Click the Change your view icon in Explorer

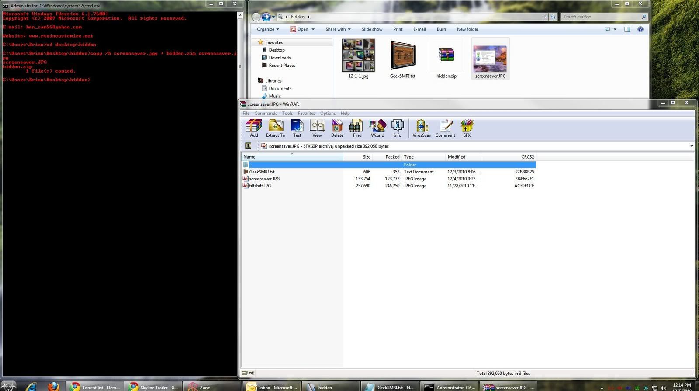[607, 29]
